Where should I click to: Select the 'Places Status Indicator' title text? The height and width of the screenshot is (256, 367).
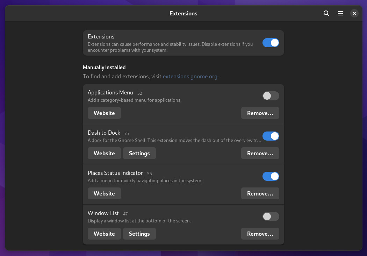(x=115, y=173)
